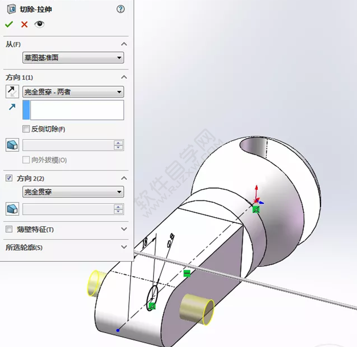This screenshot has height=347, width=357.
Task: Click the yellow cut preview on right side
Action: pyautogui.click(x=197, y=309)
